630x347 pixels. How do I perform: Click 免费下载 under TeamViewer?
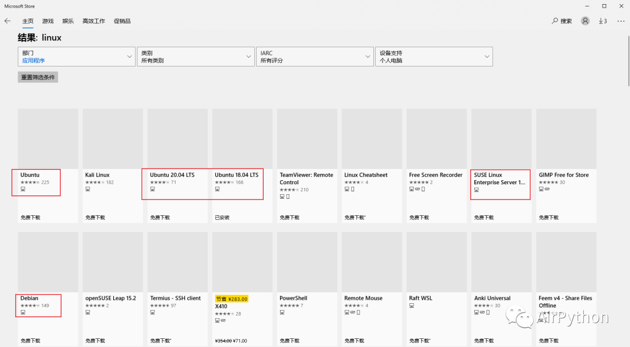290,218
